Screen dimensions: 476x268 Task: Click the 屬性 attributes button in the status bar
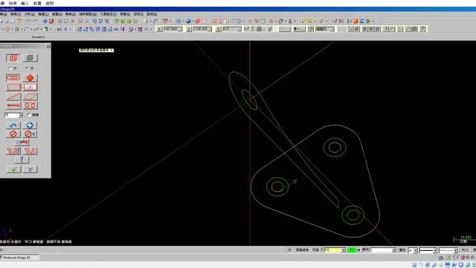[x=402, y=250]
